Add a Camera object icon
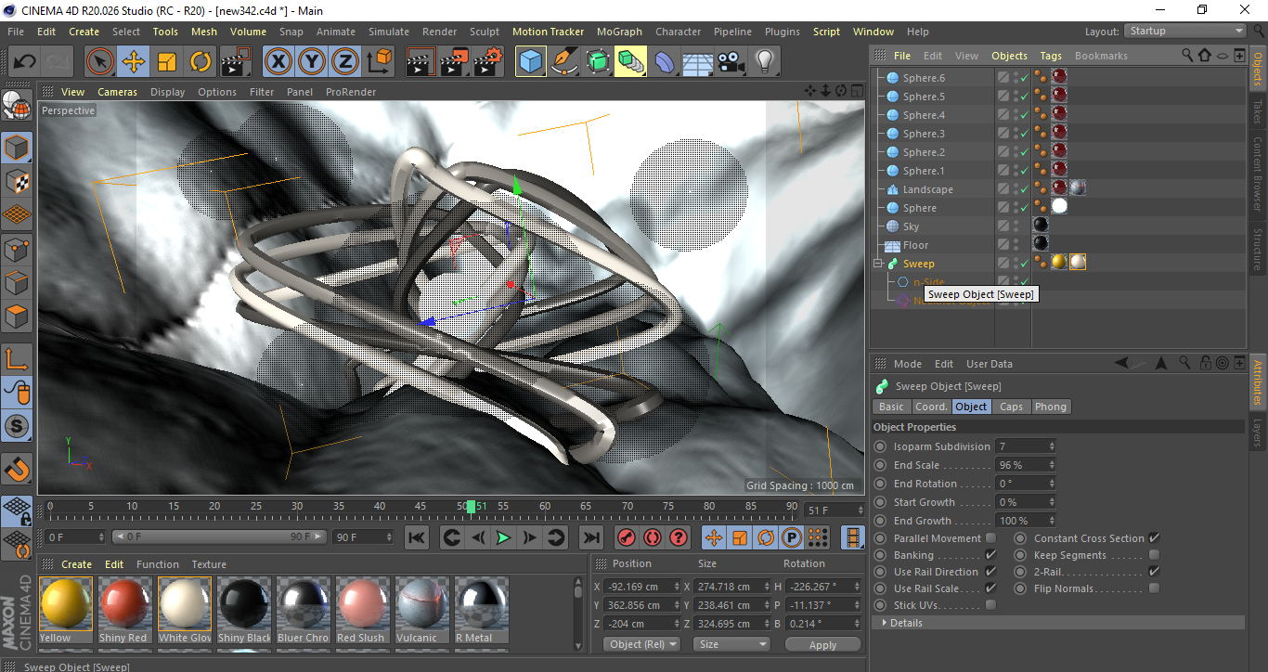Screen dimensions: 1268x672 (x=731, y=62)
